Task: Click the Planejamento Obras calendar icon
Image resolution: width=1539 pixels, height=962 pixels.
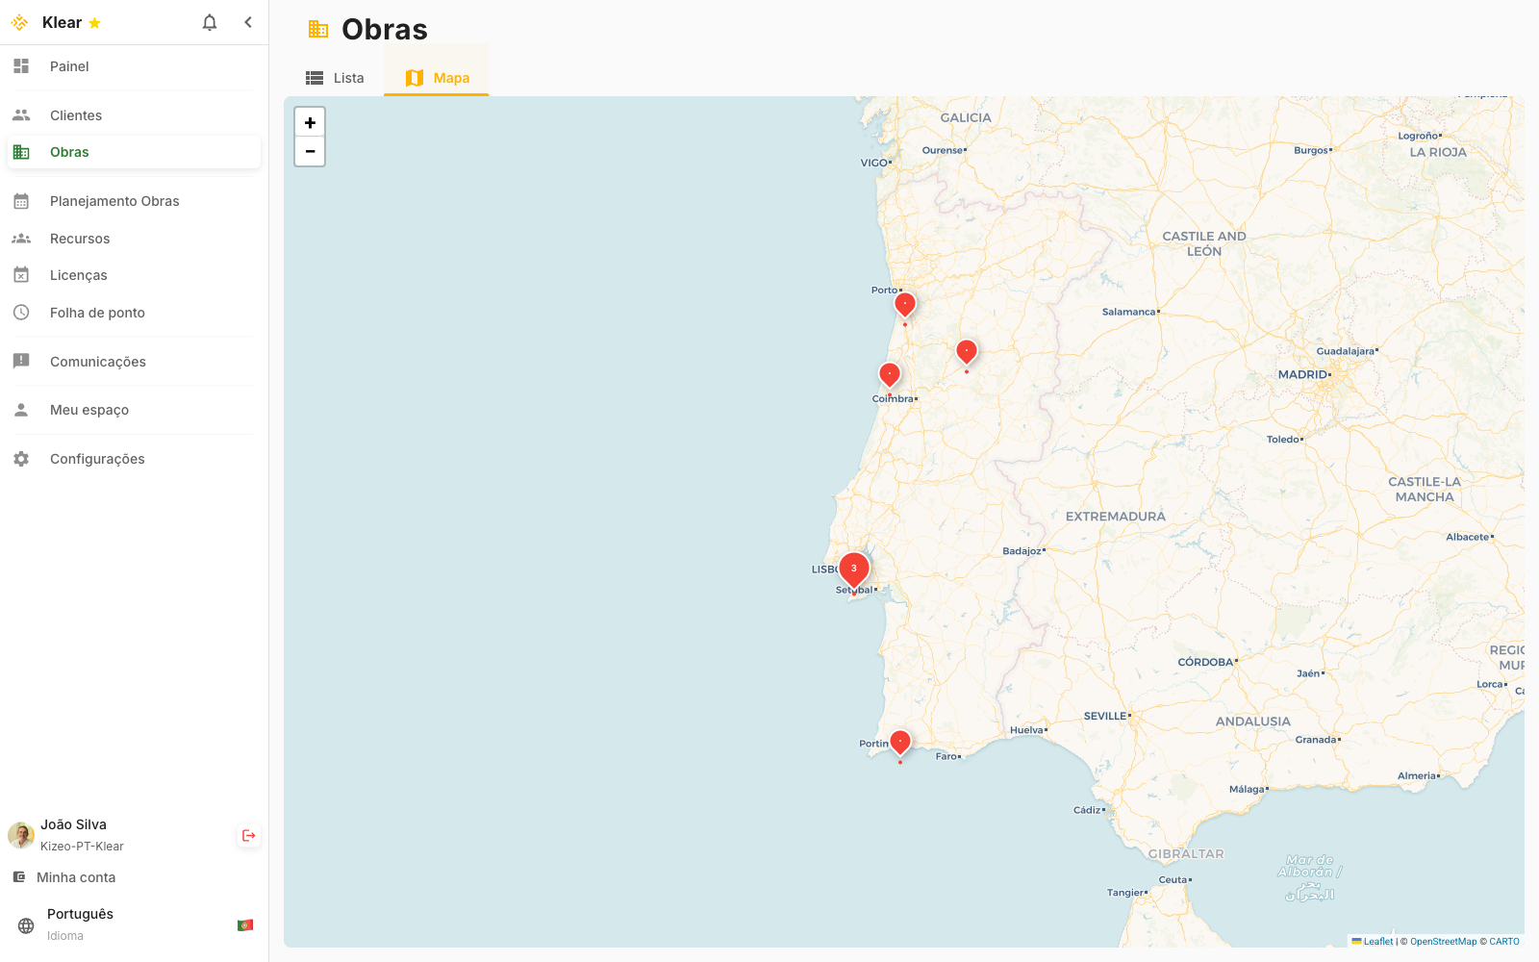Action: (x=21, y=200)
